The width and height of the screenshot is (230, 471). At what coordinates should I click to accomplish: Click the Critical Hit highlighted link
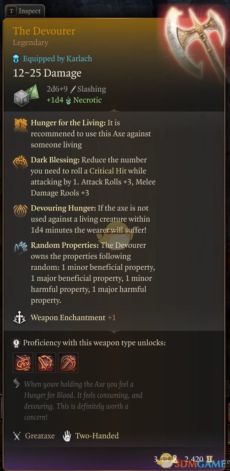pyautogui.click(x=108, y=170)
